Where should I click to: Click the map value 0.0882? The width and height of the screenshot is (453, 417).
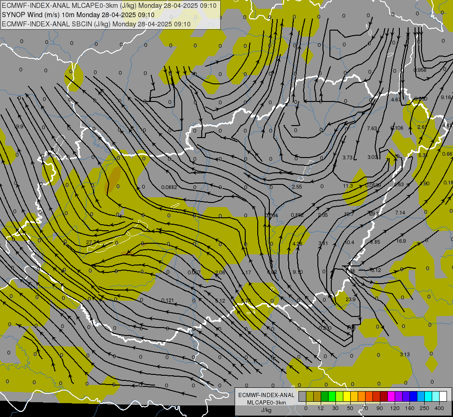(169, 187)
